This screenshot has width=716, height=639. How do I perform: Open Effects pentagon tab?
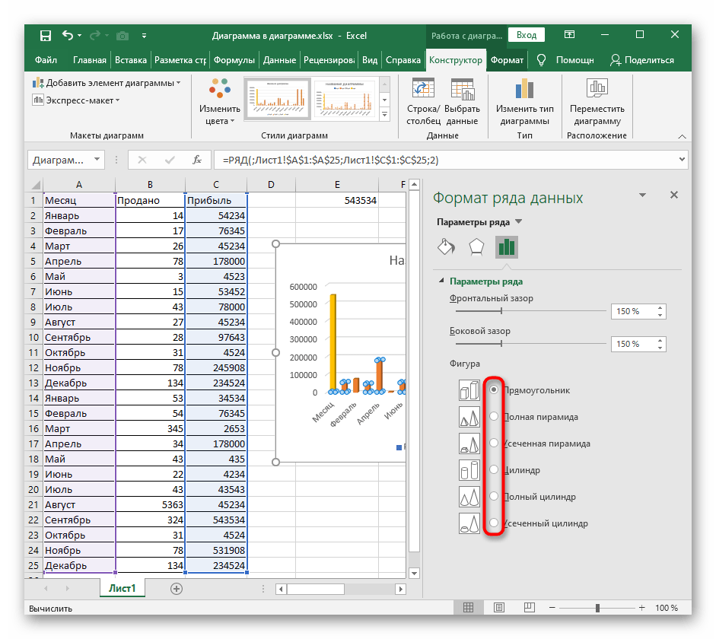pos(476,247)
